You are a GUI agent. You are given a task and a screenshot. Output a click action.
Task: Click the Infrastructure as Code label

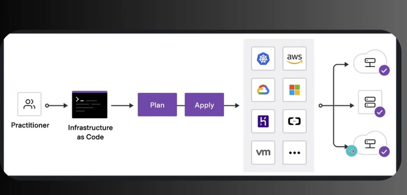point(90,132)
